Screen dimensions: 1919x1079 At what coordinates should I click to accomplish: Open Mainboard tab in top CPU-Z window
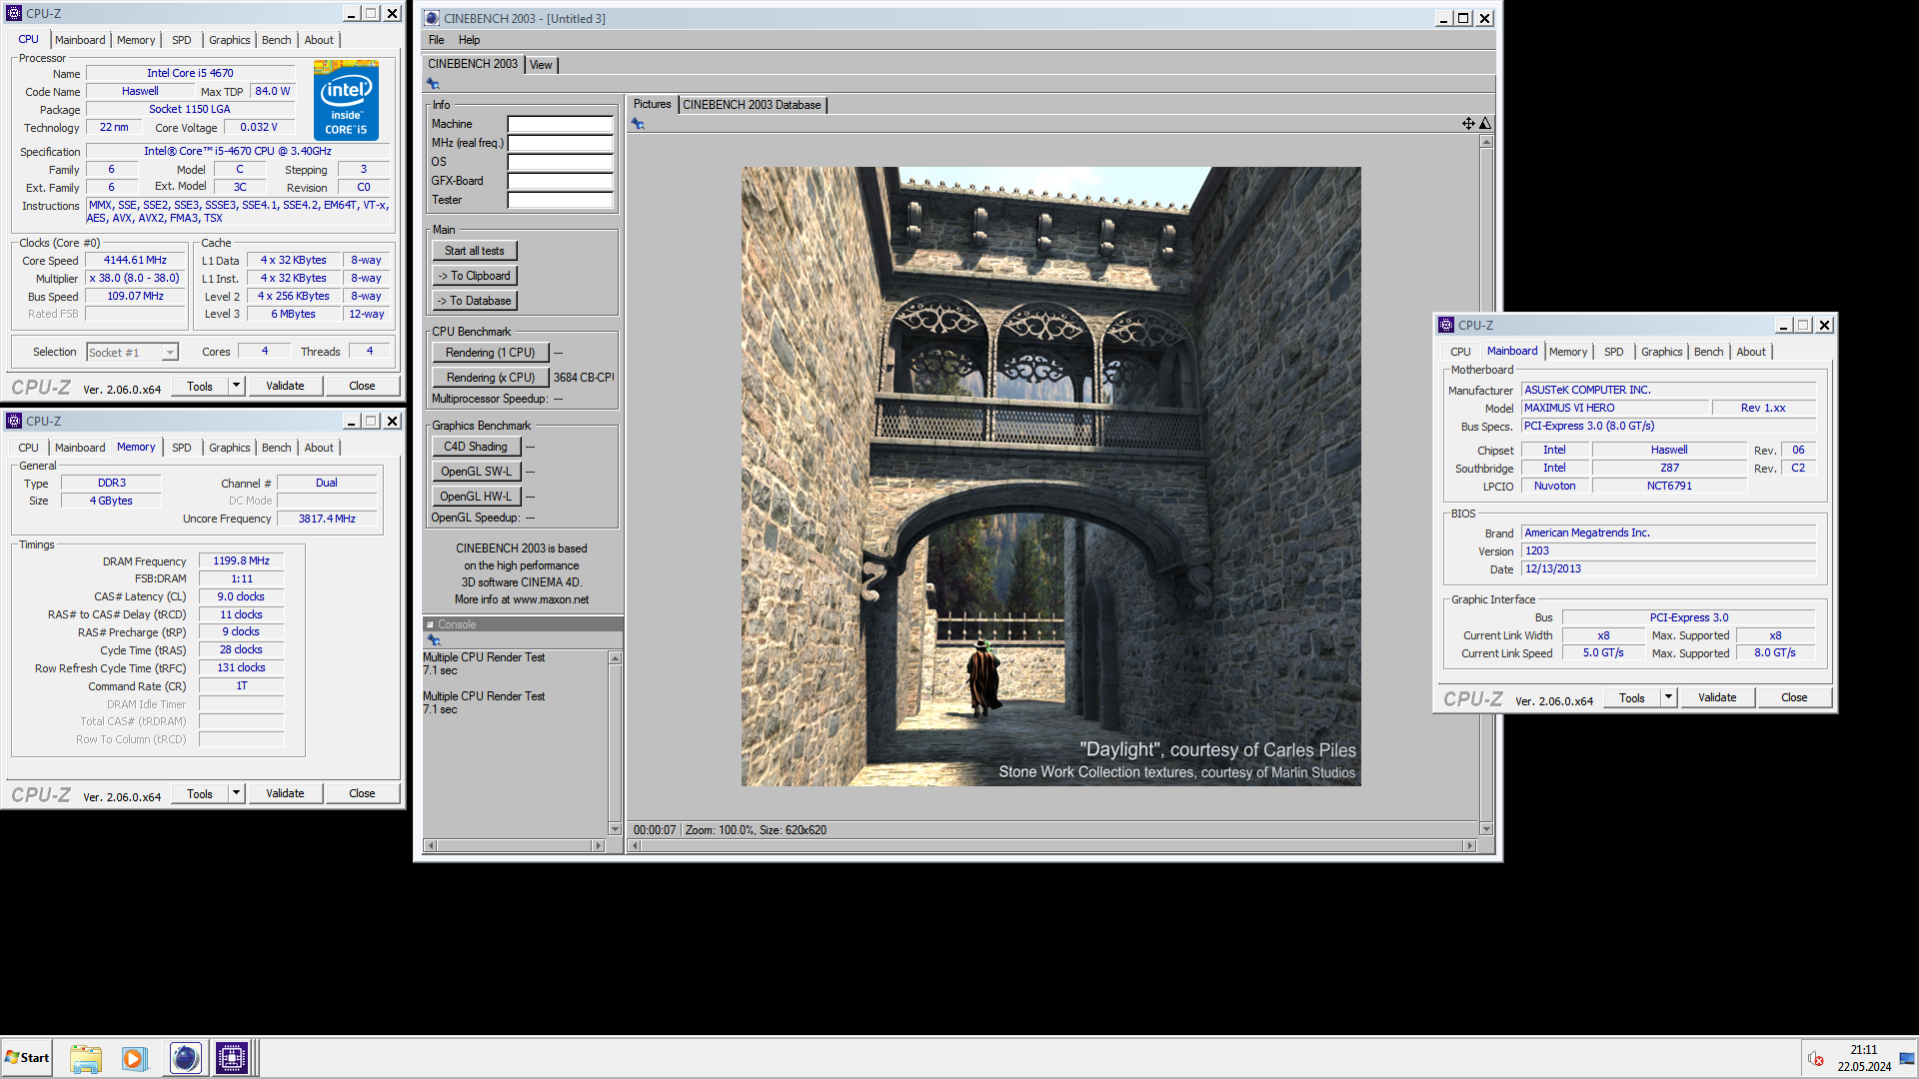[80, 40]
